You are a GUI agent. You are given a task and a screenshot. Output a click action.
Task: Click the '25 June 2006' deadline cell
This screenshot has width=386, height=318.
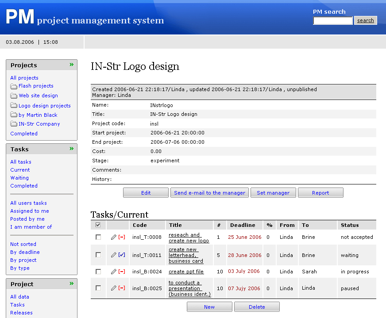point(245,237)
